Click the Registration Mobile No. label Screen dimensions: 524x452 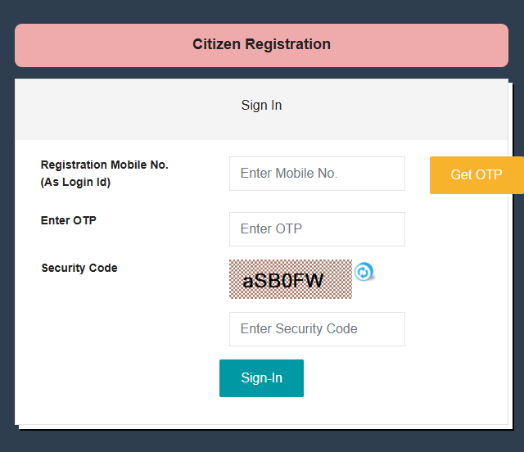[104, 165]
